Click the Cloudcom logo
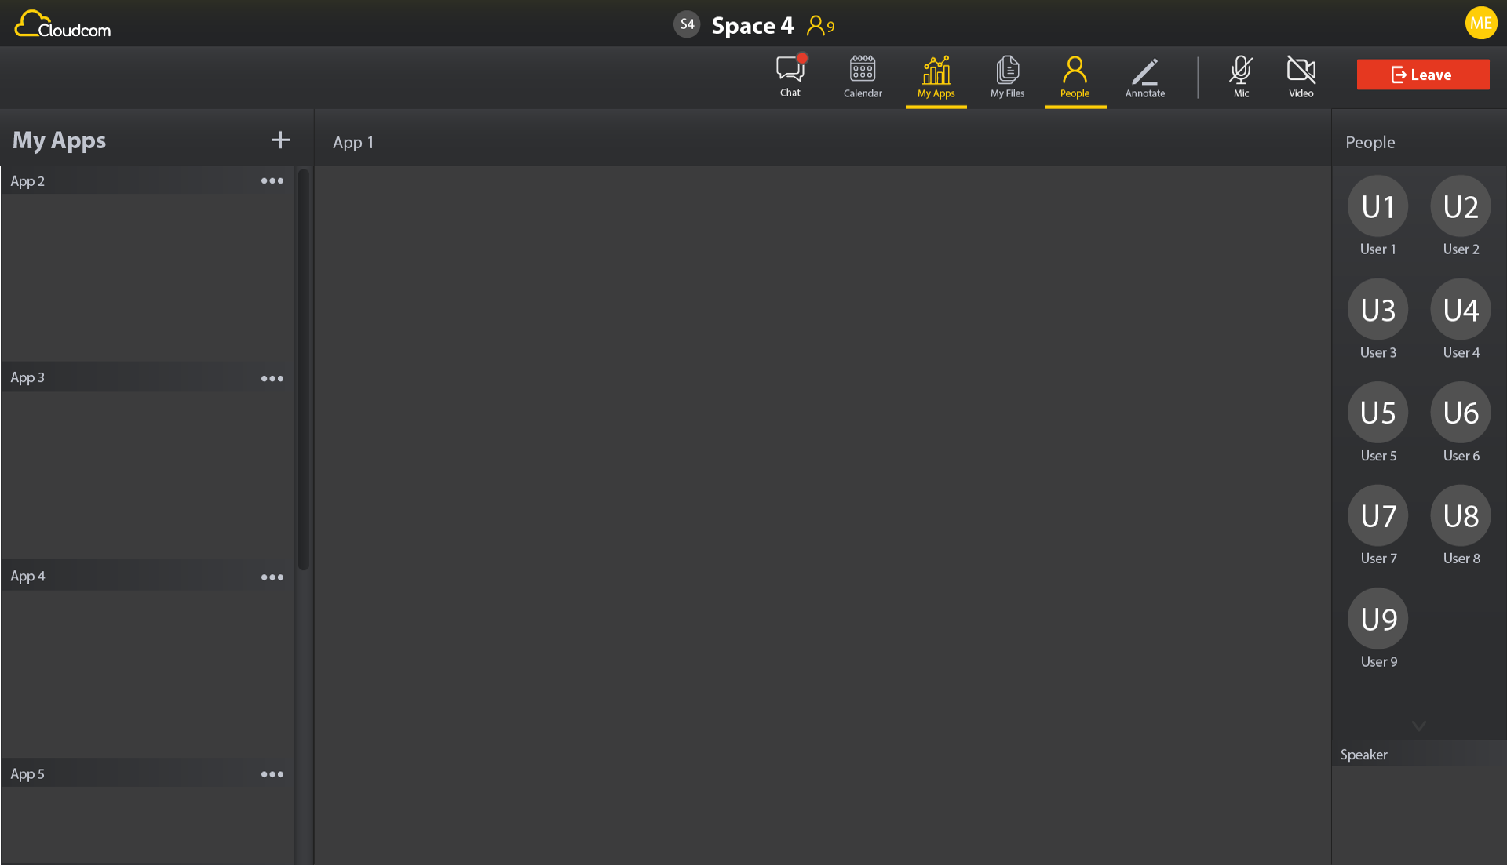Viewport: 1507px width, 866px height. click(x=63, y=24)
